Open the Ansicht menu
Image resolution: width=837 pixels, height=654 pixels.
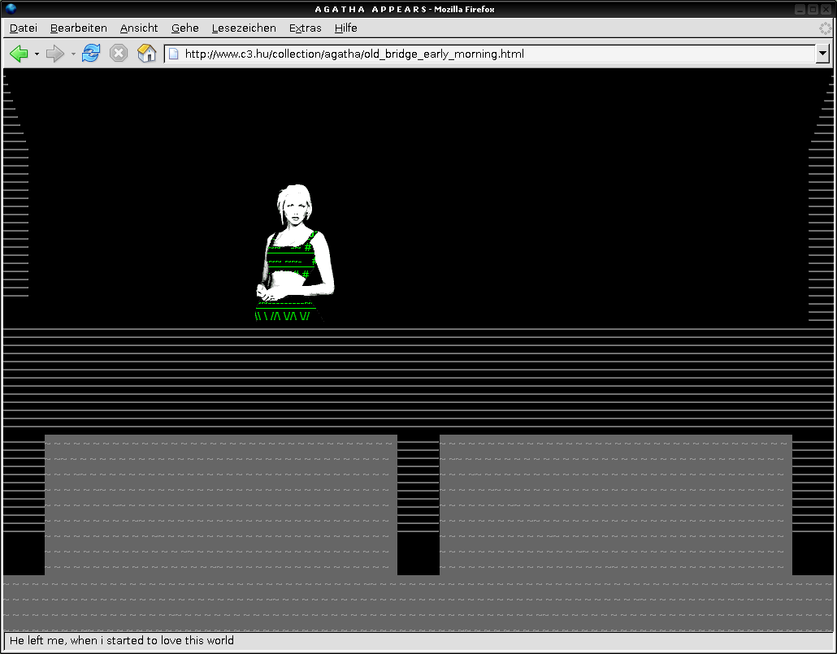139,28
